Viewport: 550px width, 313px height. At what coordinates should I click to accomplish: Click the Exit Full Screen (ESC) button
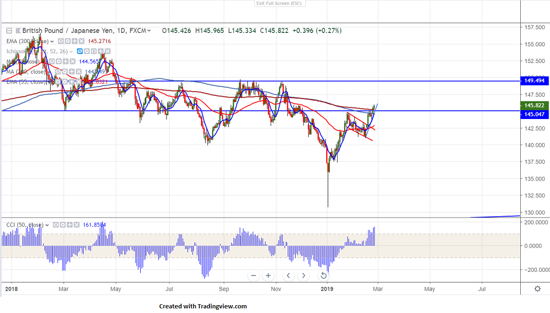click(x=280, y=3)
